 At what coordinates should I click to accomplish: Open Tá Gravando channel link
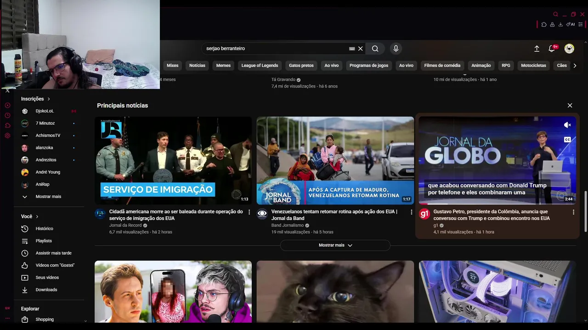click(283, 80)
